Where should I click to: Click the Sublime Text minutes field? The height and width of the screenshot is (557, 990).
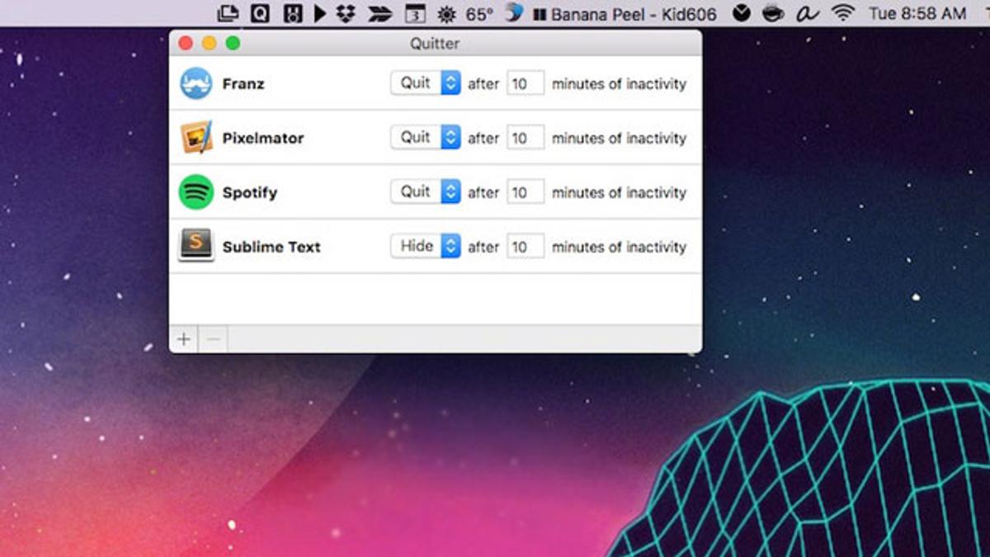(x=525, y=247)
